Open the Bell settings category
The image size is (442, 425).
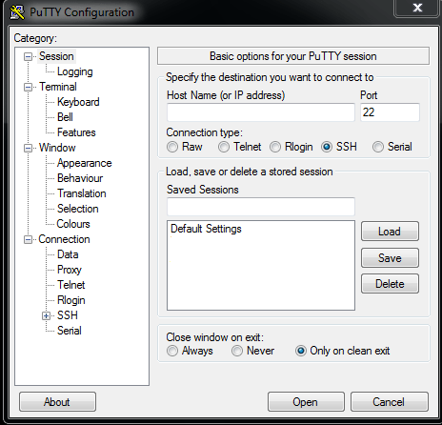coord(65,117)
